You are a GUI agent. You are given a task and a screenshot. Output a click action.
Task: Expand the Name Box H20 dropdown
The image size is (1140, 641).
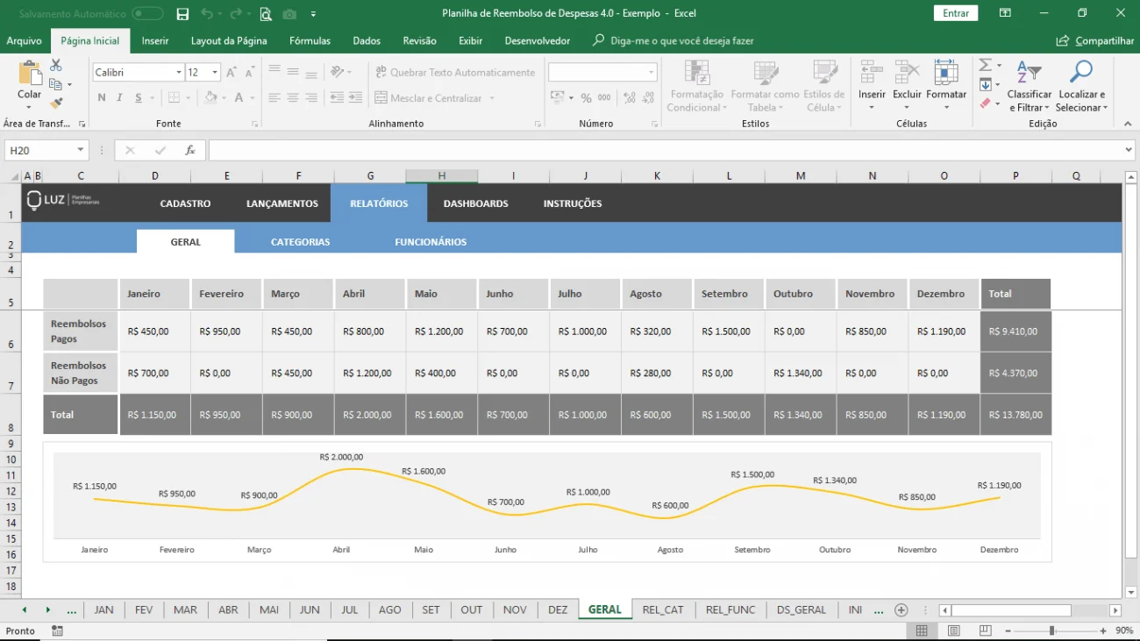coord(81,151)
